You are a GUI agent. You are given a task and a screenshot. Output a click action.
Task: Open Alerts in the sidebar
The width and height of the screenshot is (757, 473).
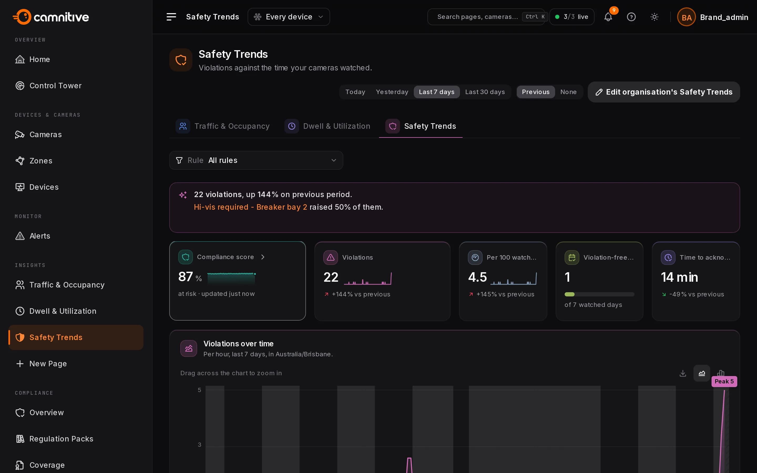click(76, 236)
